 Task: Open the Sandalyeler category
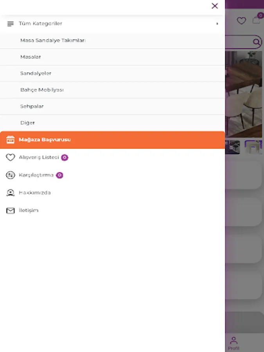click(112, 74)
